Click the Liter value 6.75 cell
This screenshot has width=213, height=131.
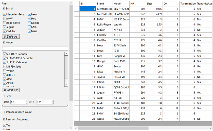coord(154,24)
